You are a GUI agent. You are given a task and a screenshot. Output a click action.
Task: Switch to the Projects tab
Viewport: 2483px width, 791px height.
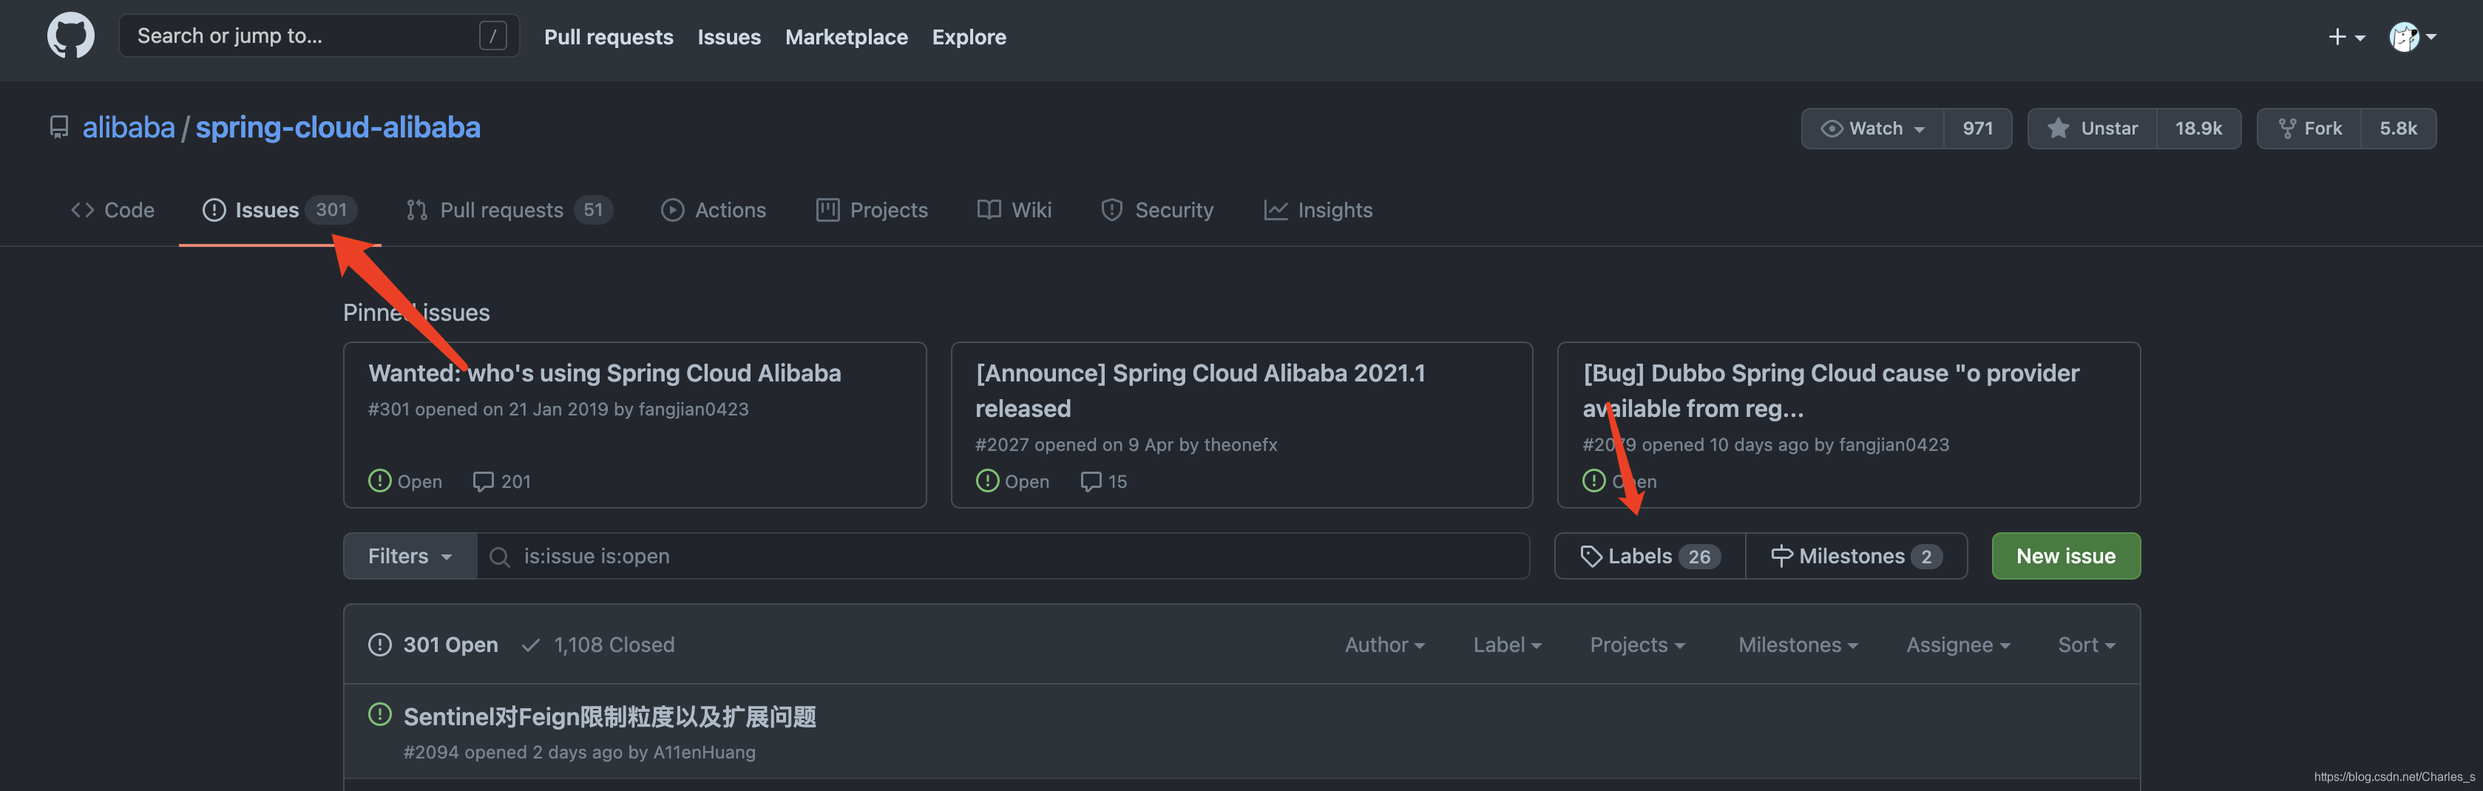coord(871,210)
